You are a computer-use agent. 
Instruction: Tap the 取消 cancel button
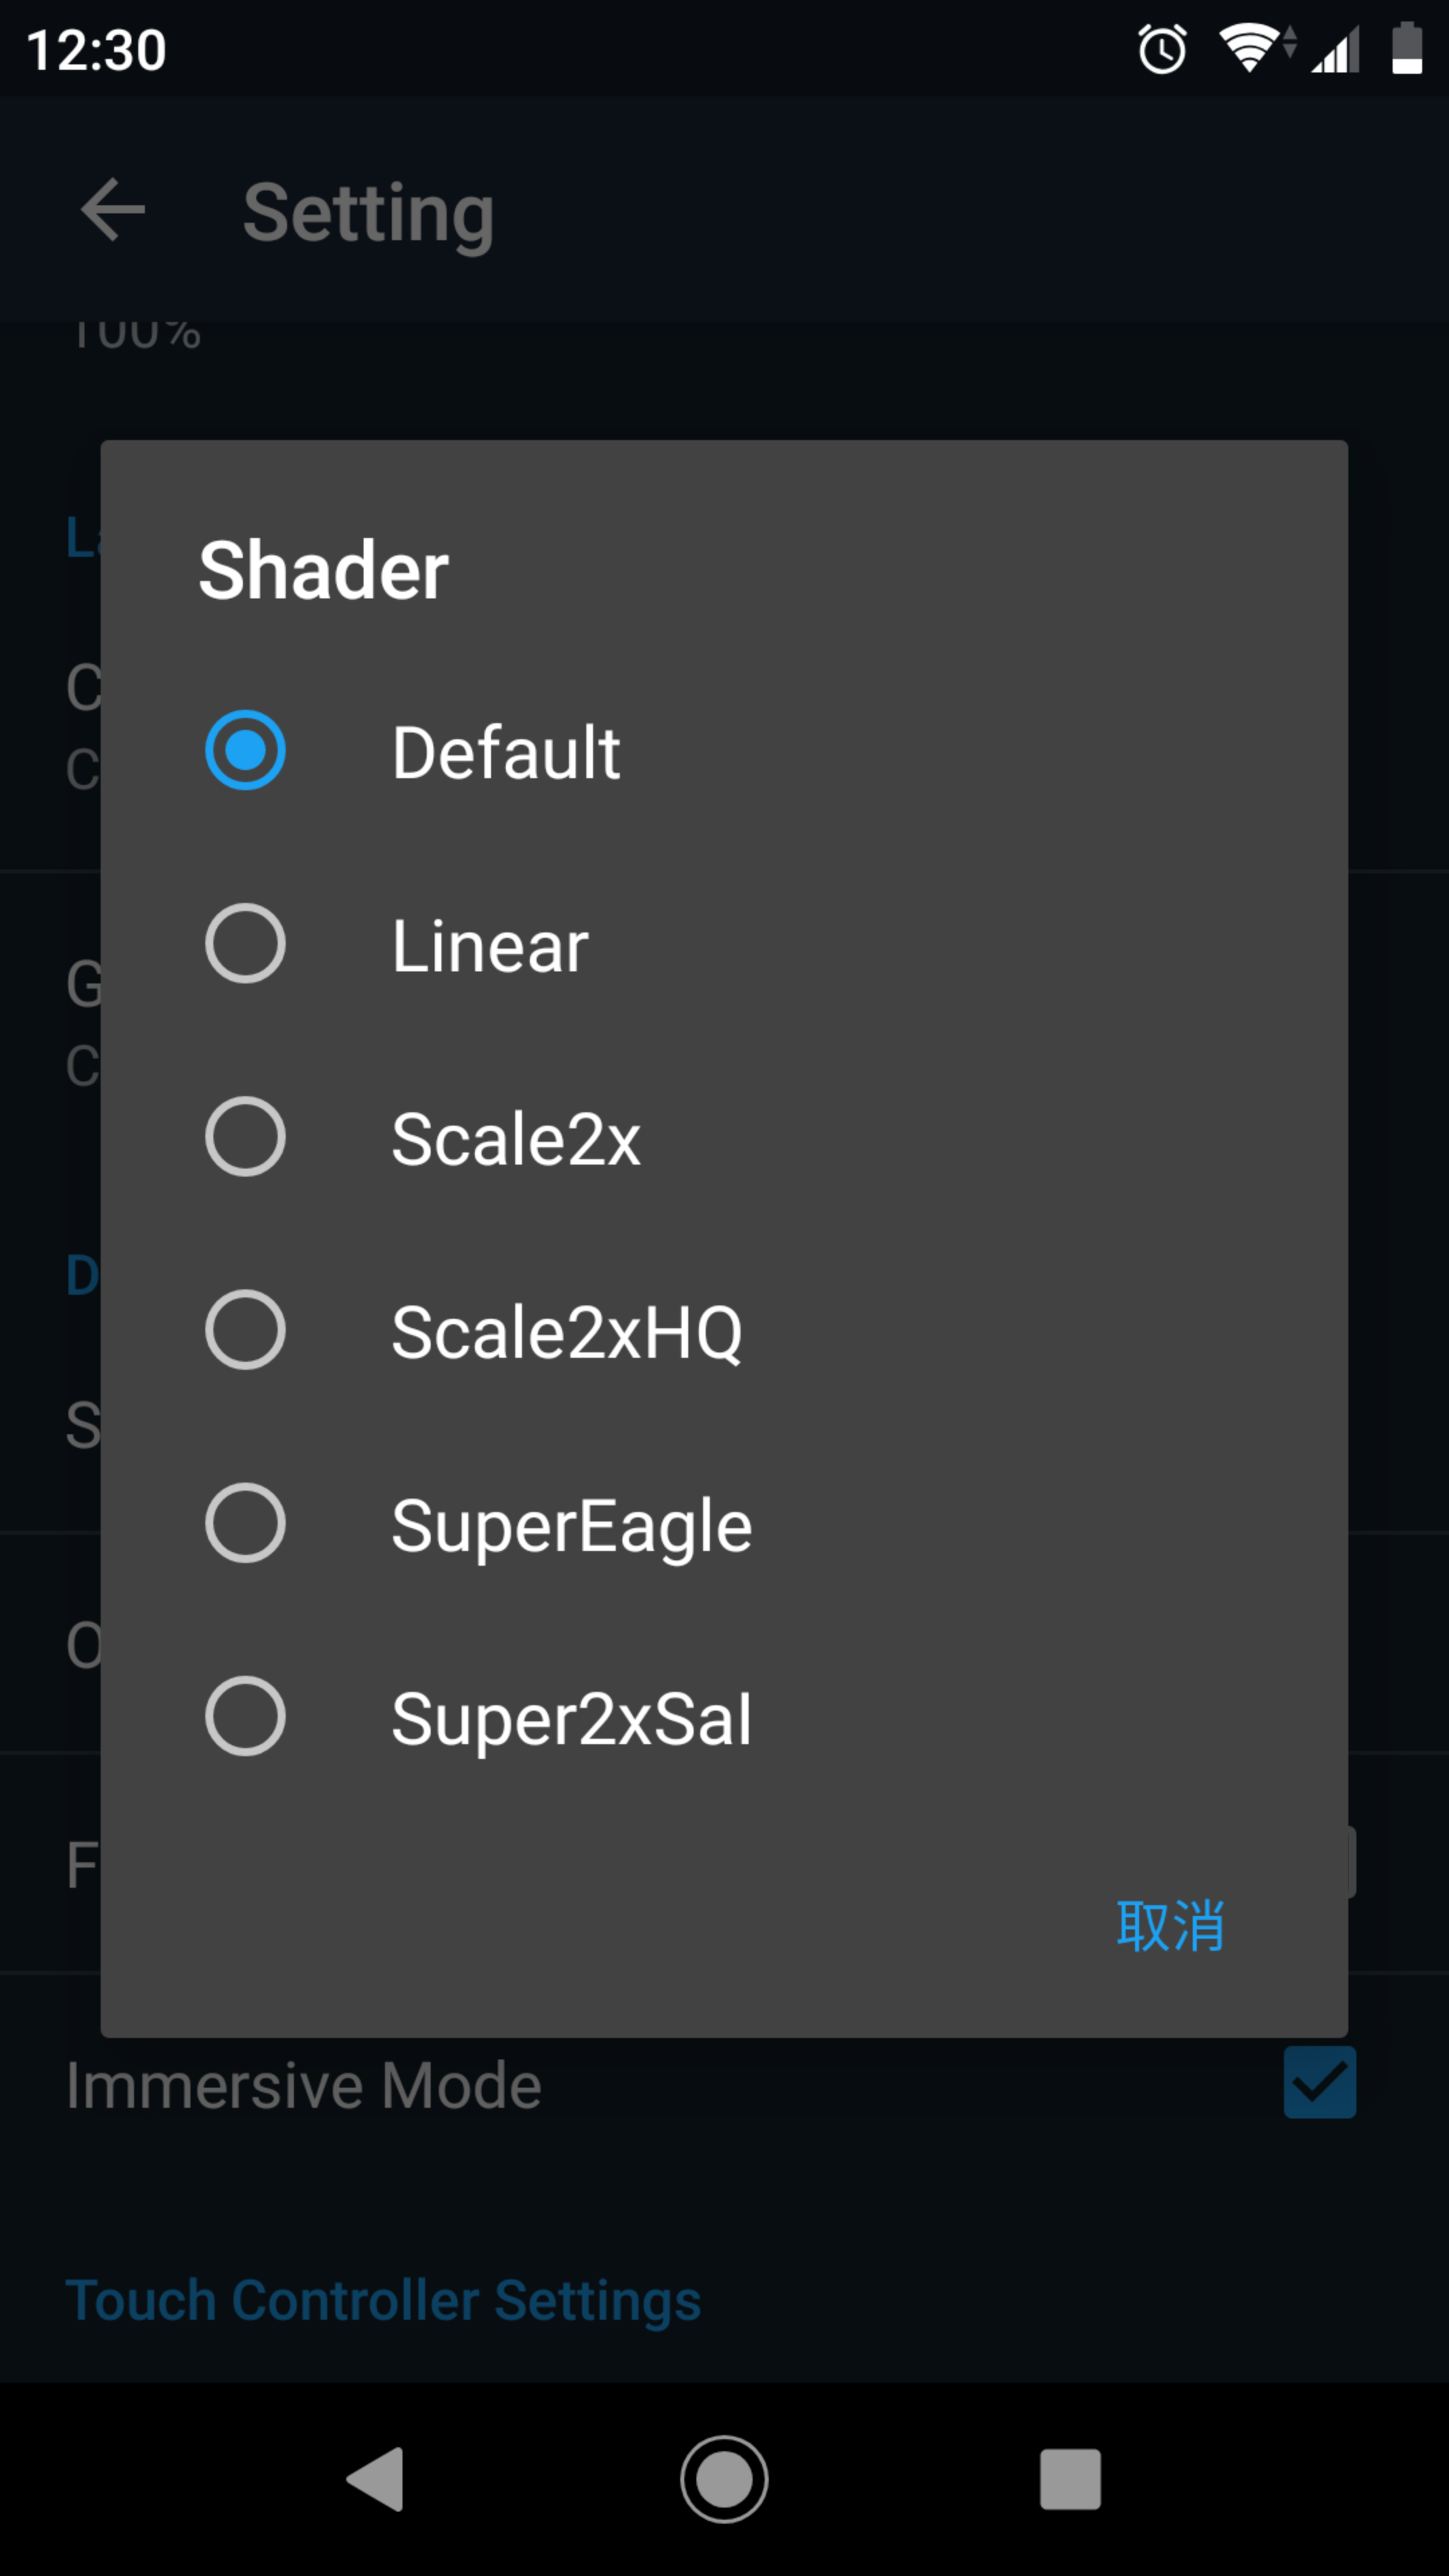[1170, 1925]
